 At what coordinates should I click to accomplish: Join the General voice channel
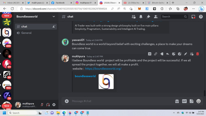click(x=36, y=33)
